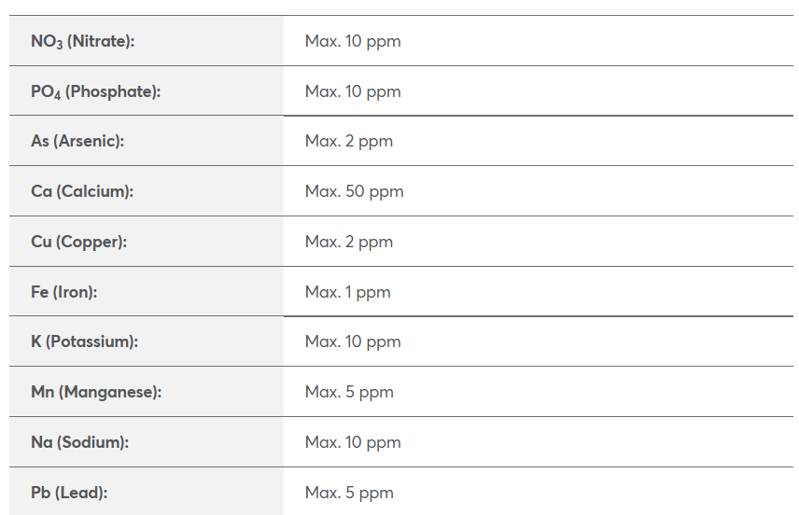Click the Calcium value Max. 50 ppm

(x=354, y=191)
